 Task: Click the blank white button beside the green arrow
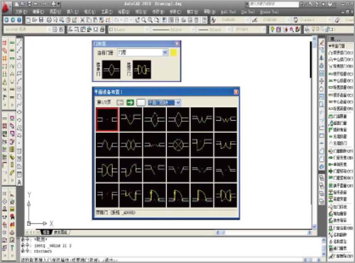141,103
